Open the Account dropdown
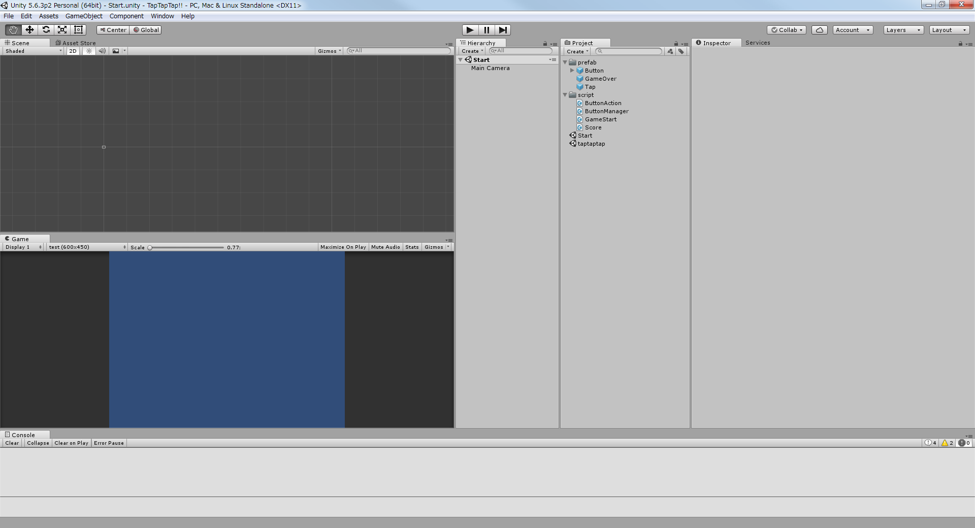This screenshot has height=528, width=975. tap(853, 30)
